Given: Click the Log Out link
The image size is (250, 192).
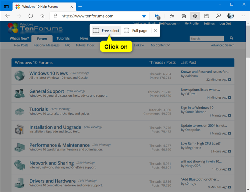Looking at the screenshot, I should (225, 24).
